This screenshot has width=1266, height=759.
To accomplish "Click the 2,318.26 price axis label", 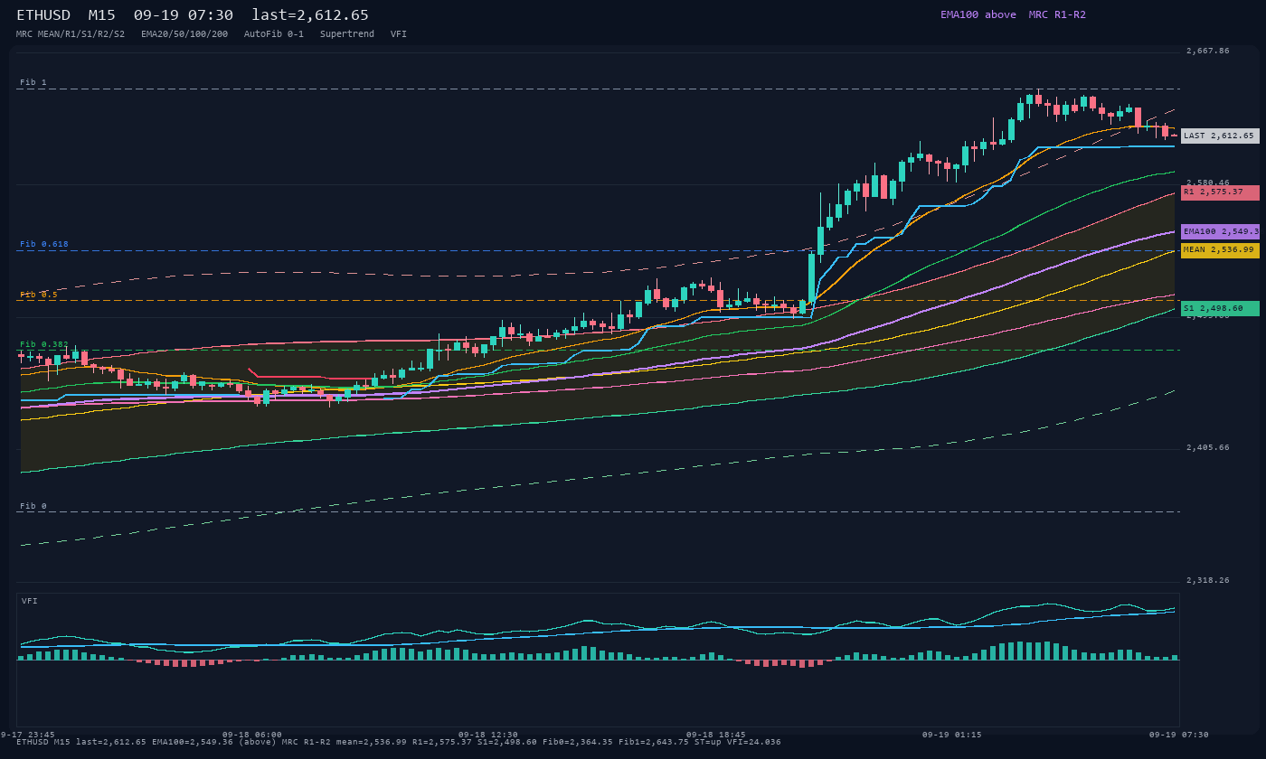I will click(1208, 581).
